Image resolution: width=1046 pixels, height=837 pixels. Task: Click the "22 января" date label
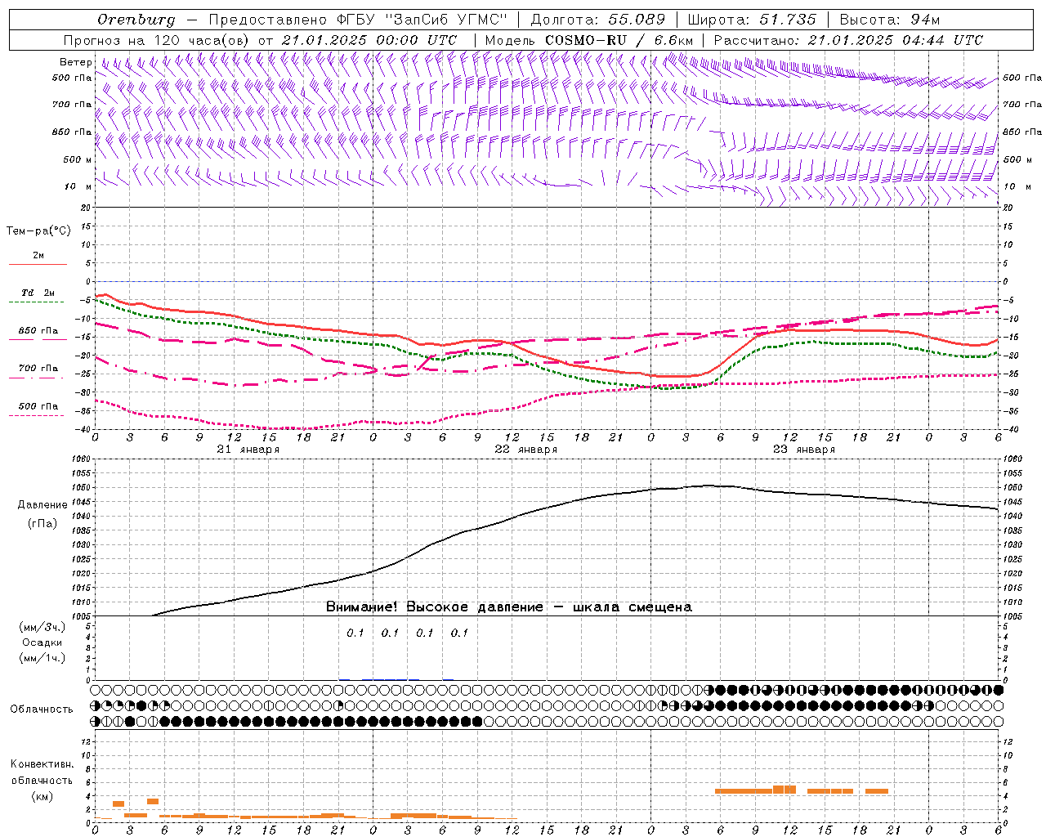(x=525, y=450)
